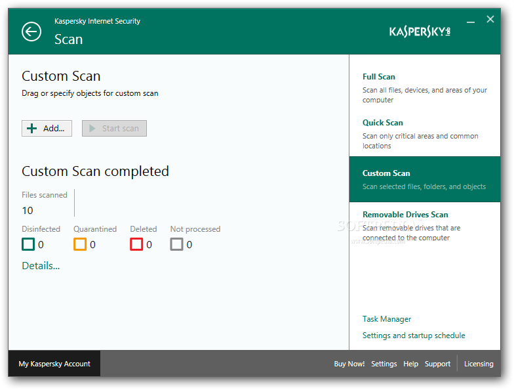514x390 pixels.
Task: Click the 'Files scanned' label
Action: click(45, 194)
